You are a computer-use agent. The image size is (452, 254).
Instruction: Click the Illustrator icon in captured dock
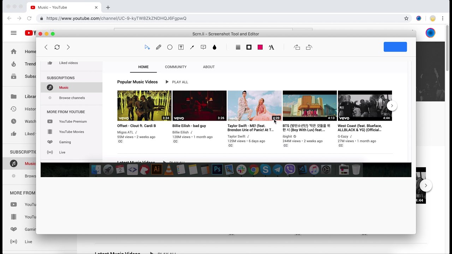coord(156,170)
